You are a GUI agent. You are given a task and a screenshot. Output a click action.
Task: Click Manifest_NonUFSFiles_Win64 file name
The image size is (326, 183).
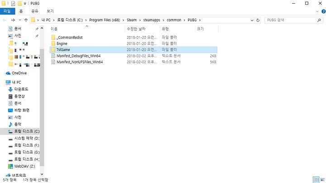[80, 62]
